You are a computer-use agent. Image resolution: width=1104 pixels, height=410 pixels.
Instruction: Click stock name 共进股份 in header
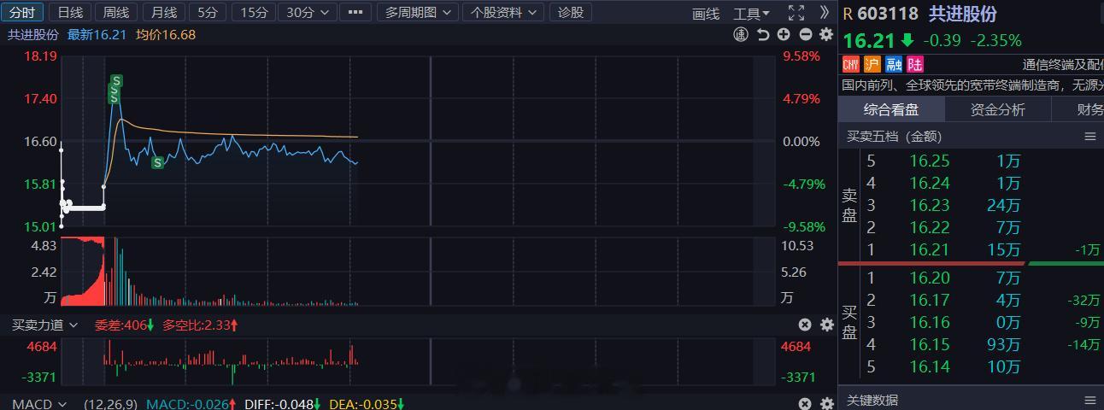pos(962,14)
